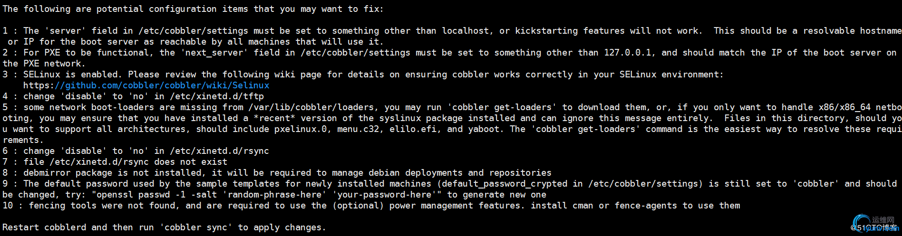
Task: Click the 'Restart cobblerd' text
Action: pyautogui.click(x=44, y=227)
